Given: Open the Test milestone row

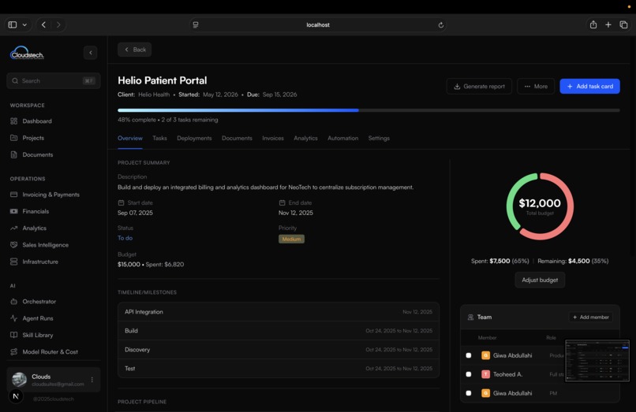Looking at the screenshot, I should (x=279, y=368).
